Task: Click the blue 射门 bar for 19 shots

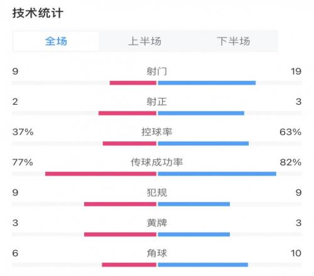Action: click(207, 83)
